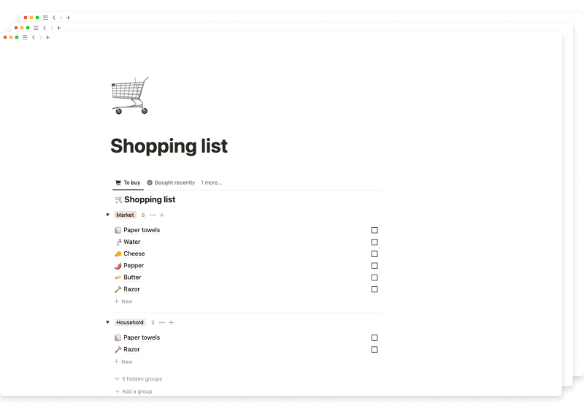Viewport: 584px width, 409px height.
Task: Click the Cheese item emoji icon
Action: 118,253
